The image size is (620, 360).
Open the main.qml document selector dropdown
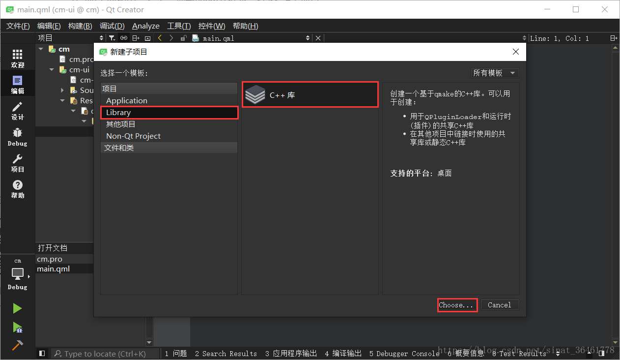click(308, 38)
